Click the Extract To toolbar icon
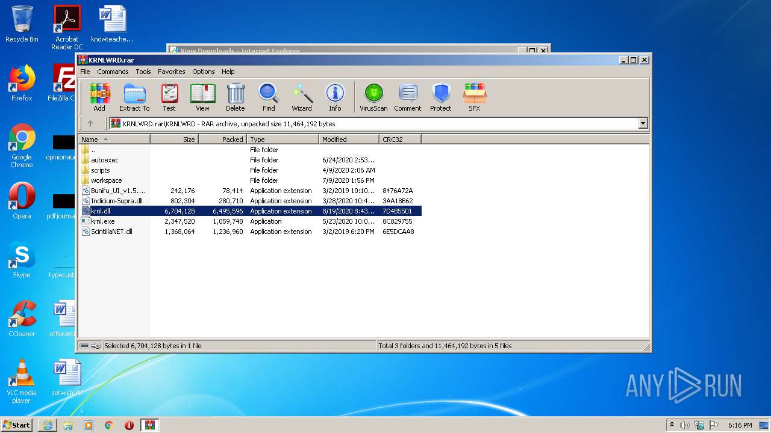Screen dimensions: 771x433 coord(134,97)
